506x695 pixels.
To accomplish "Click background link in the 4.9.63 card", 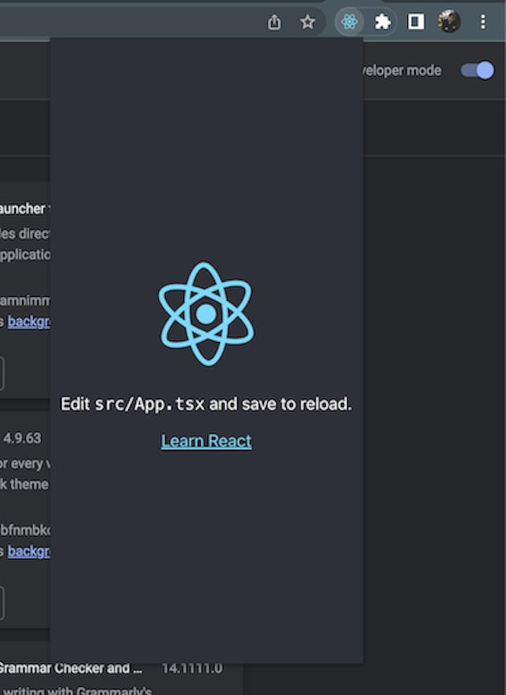I will (x=29, y=551).
